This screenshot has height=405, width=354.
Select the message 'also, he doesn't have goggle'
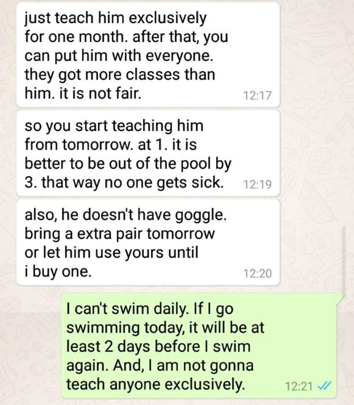[148, 242]
